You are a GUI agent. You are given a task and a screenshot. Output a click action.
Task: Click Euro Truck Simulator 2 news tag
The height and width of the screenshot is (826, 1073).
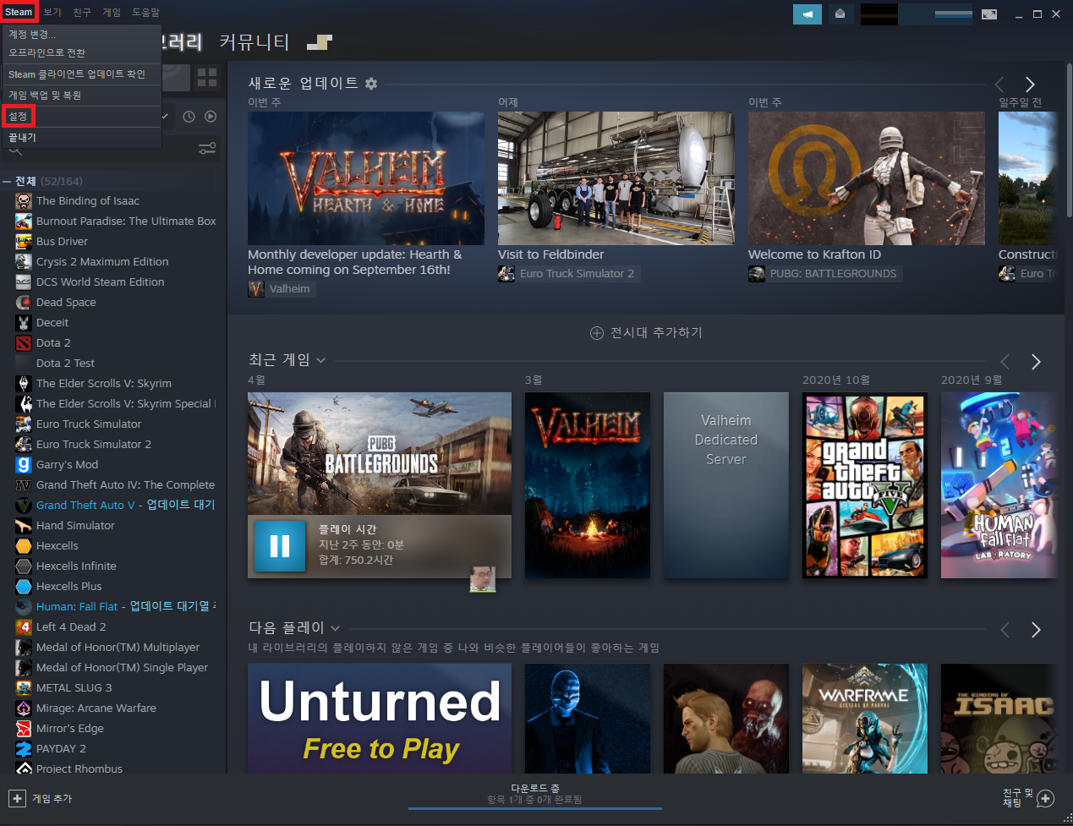(x=569, y=274)
